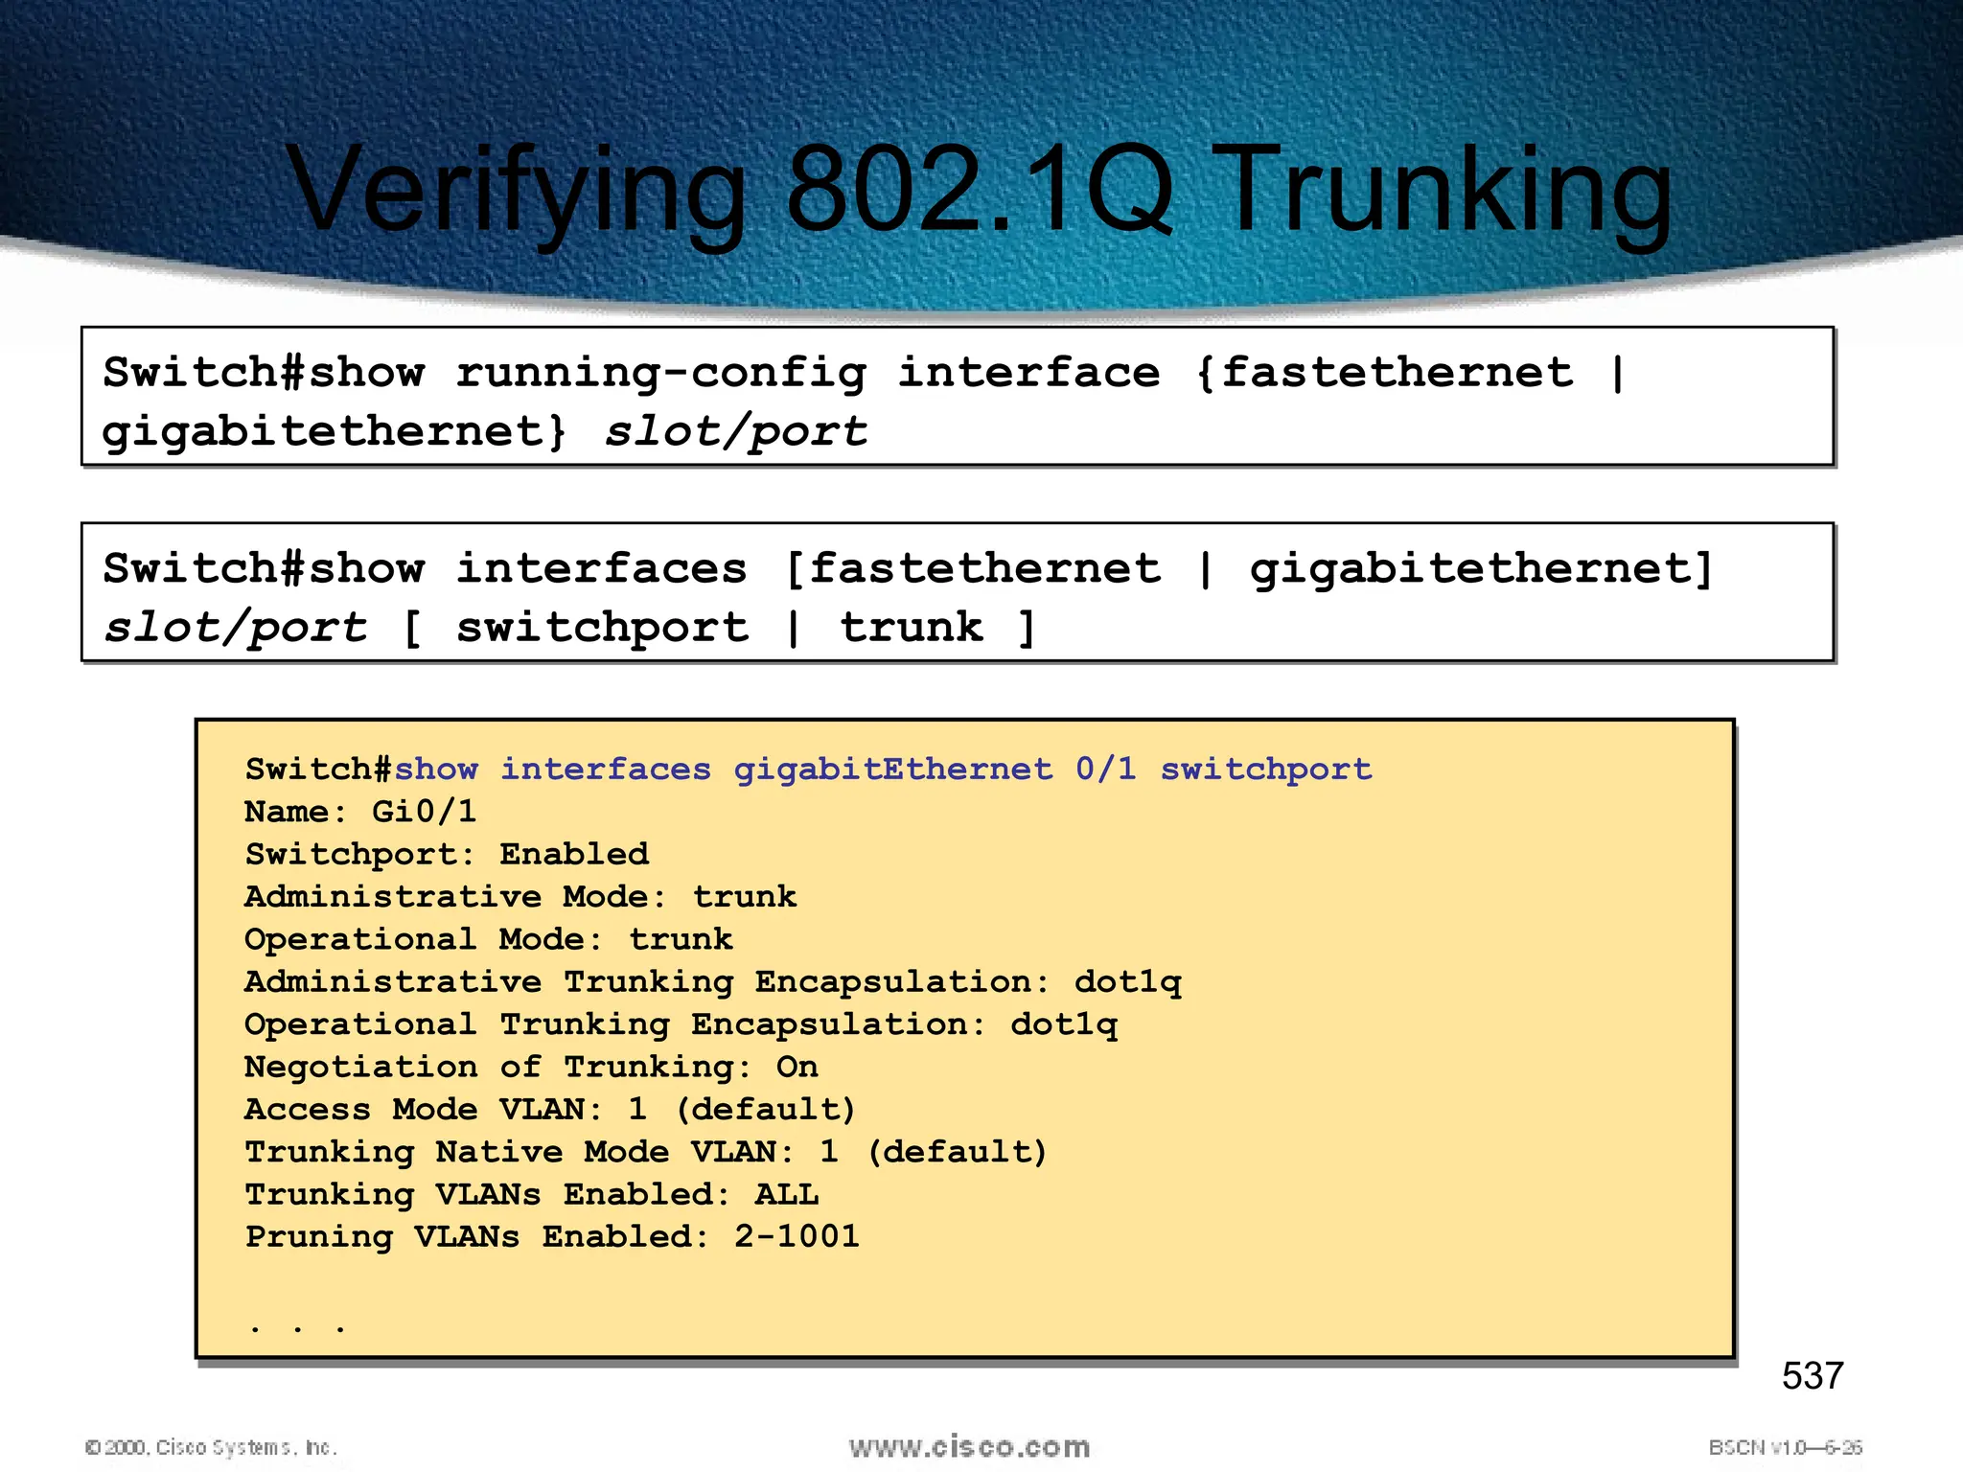
Task: Select the 'Switchport: Enabled' line
Action: pos(447,854)
